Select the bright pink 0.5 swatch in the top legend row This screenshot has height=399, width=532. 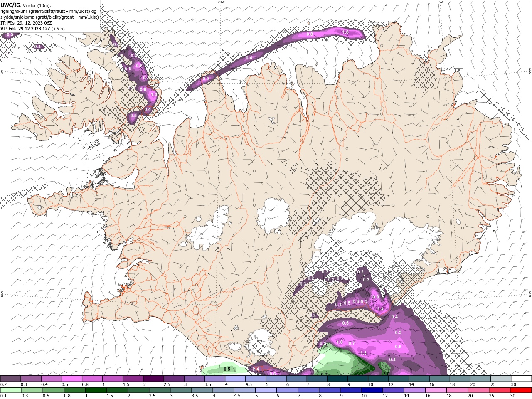(x=71, y=378)
